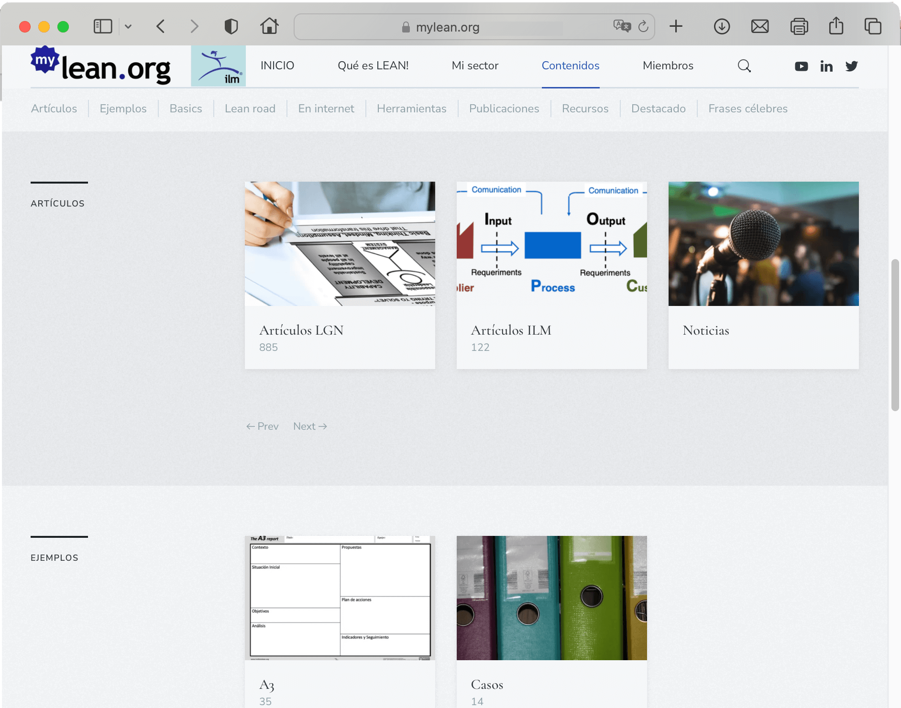Open the Artículos ILM card title
This screenshot has width=901, height=708.
(x=511, y=330)
